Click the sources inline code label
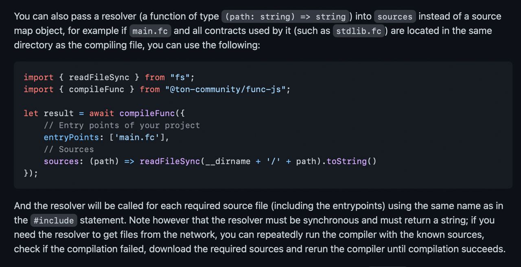The height and width of the screenshot is (267, 521). pyautogui.click(x=395, y=17)
